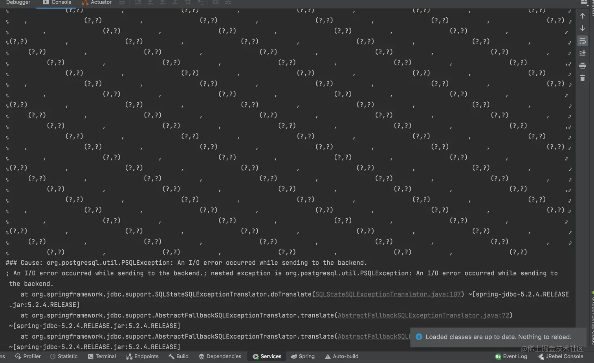Click the Print console output icon
Screen dimensions: 594x363
point(583,66)
